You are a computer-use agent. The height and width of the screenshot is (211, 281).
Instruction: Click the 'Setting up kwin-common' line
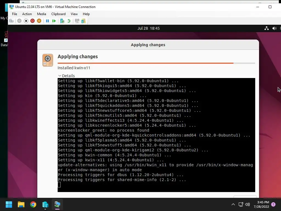(x=114, y=155)
